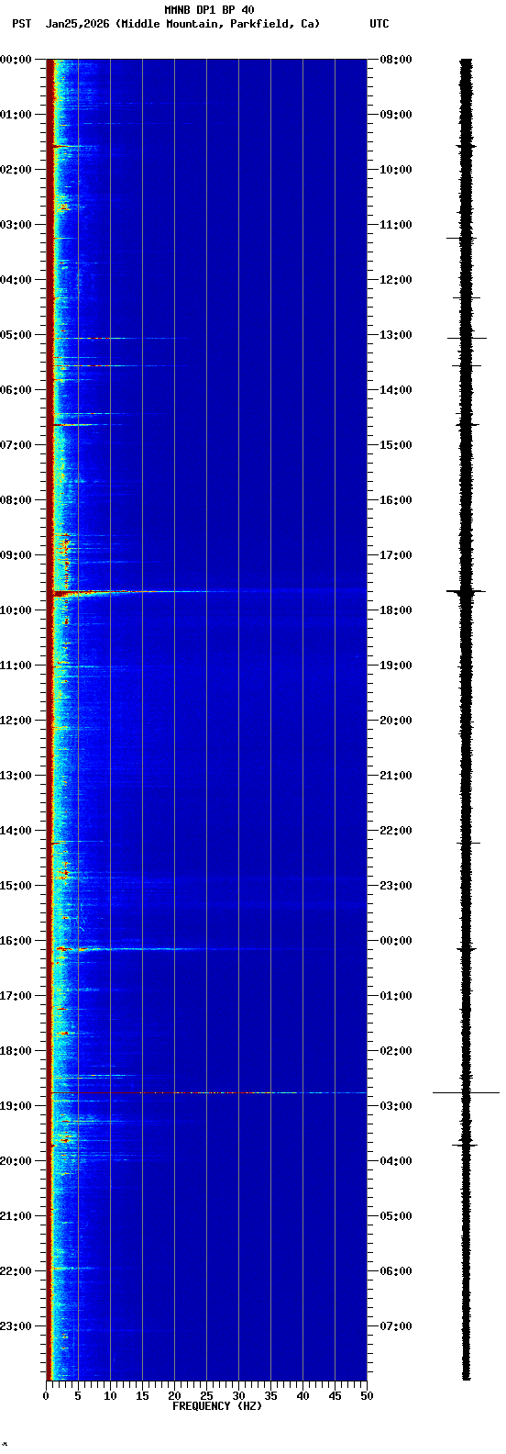This screenshot has height=1454, width=506.
Task: Click the largest seismogram spike before 03:00 UTC
Action: pyautogui.click(x=466, y=1092)
